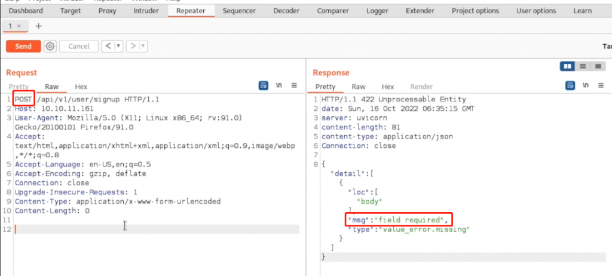
Task: Select top-bottom stacked layout icon
Action: point(583,67)
